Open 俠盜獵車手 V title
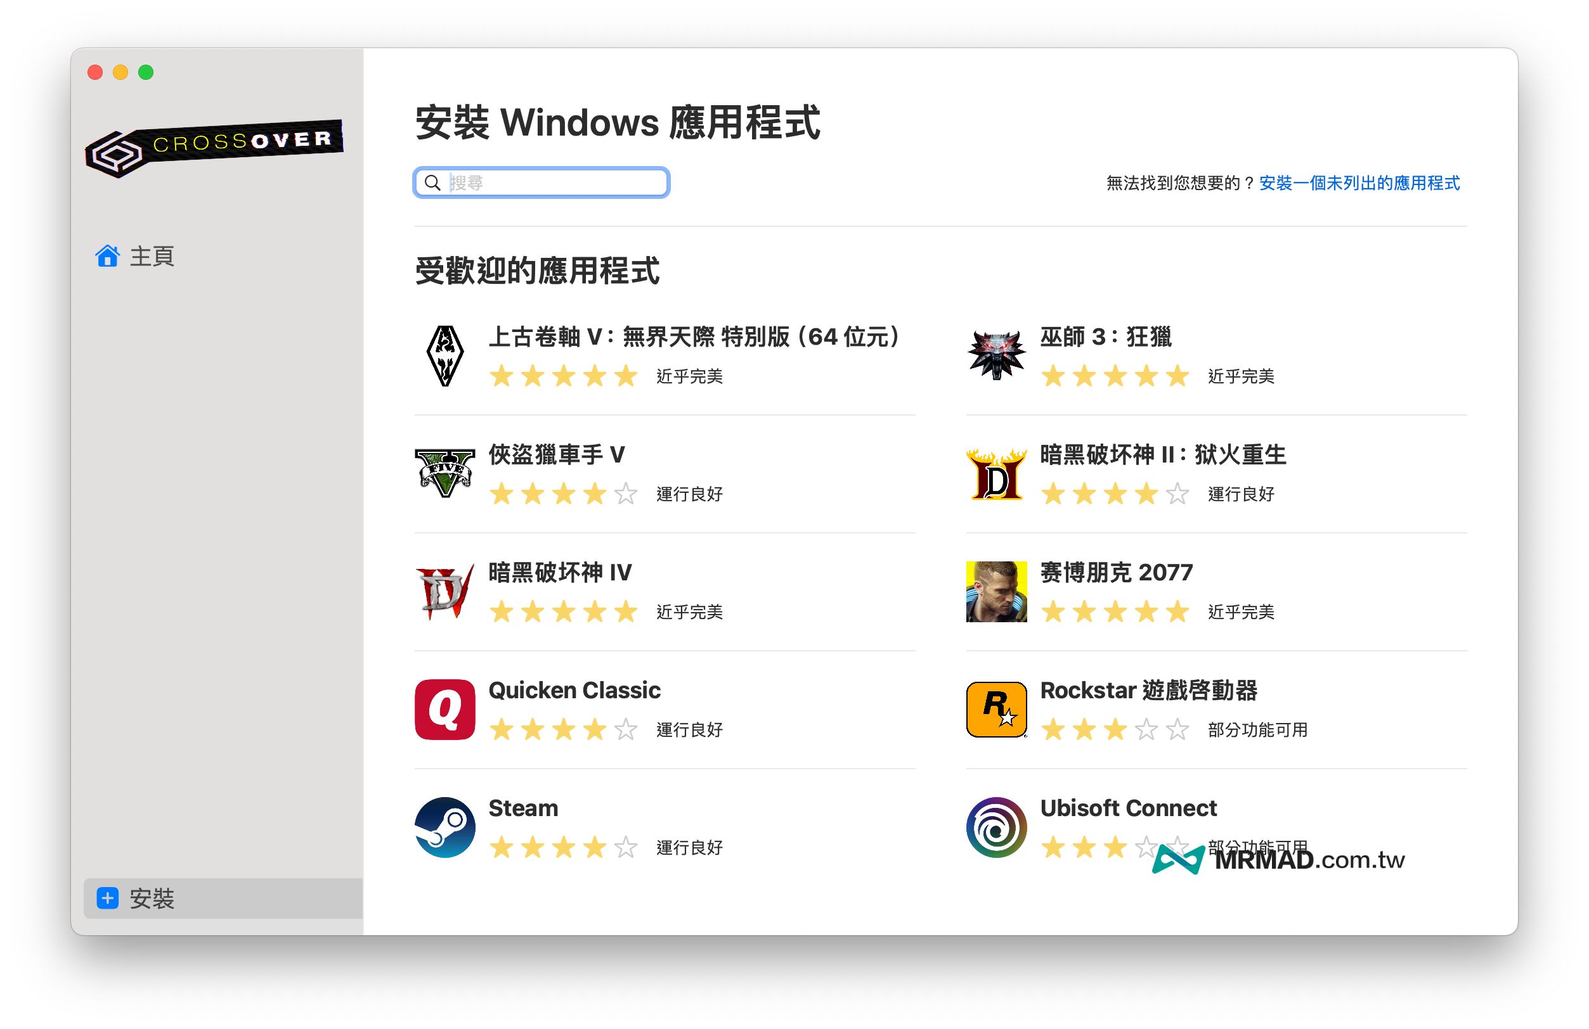The image size is (1589, 1029). click(x=557, y=454)
